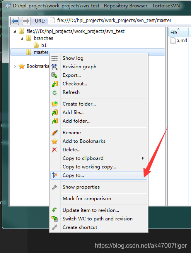Collapse the branches tree node
This screenshot has height=253, width=191.
pos(22,38)
